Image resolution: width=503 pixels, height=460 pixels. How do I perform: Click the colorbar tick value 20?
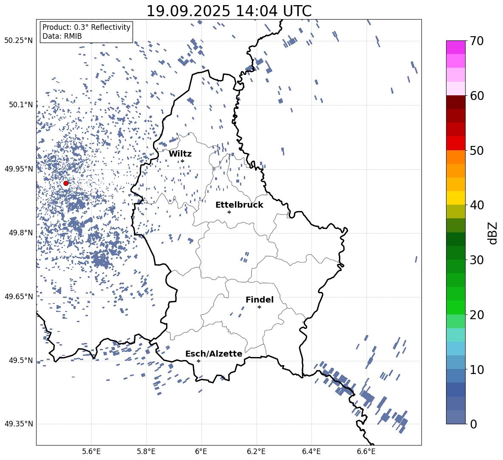pos(477,314)
